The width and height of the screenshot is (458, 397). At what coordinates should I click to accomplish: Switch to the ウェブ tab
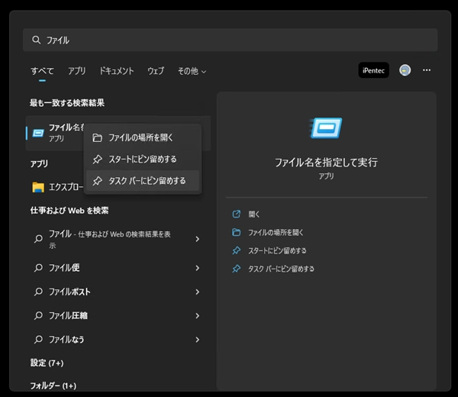tap(156, 71)
